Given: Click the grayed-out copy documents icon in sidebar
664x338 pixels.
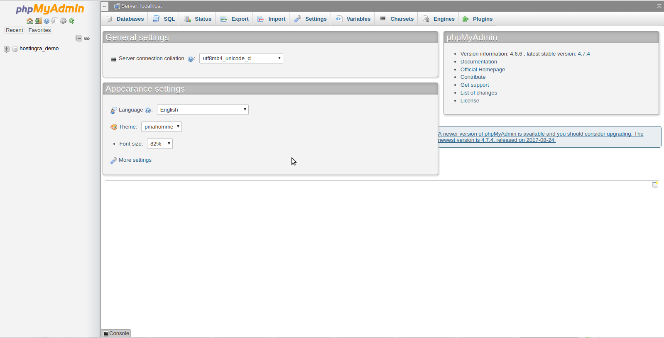Looking at the screenshot, I should 54,21.
